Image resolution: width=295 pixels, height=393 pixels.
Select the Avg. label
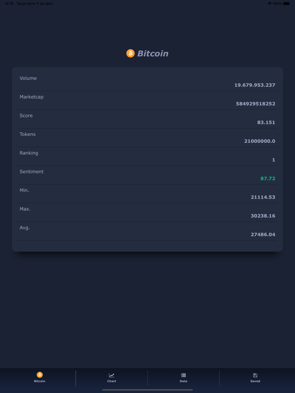tap(25, 228)
